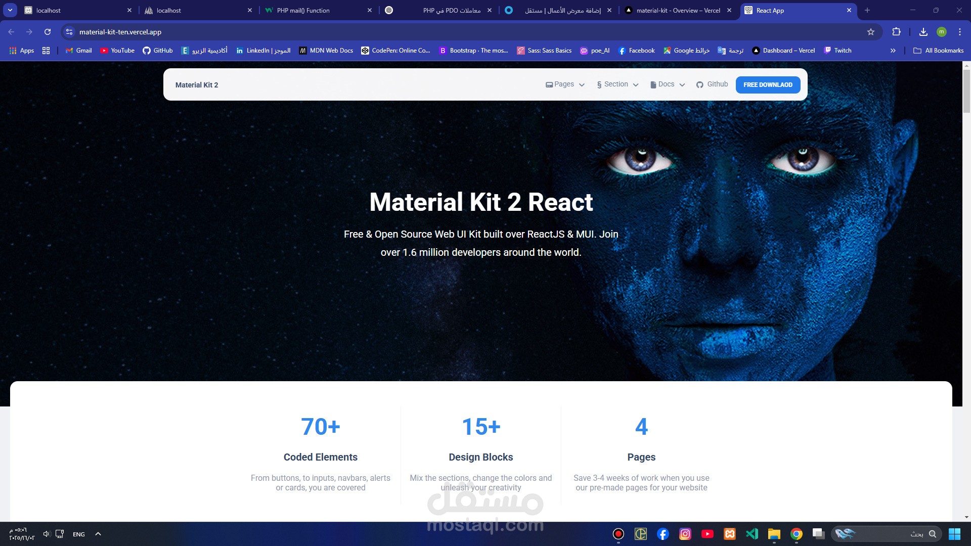The width and height of the screenshot is (971, 546).
Task: Open the green profile avatar
Action: (x=941, y=32)
